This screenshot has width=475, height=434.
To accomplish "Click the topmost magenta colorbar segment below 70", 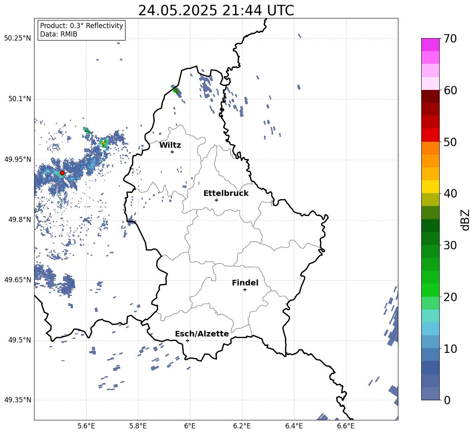I will (430, 45).
